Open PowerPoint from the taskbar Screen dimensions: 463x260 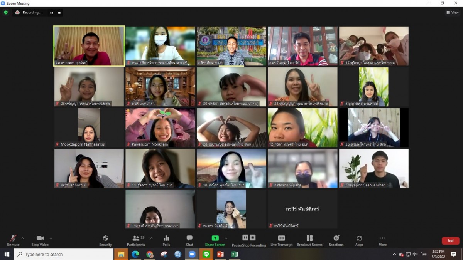[x=220, y=254]
